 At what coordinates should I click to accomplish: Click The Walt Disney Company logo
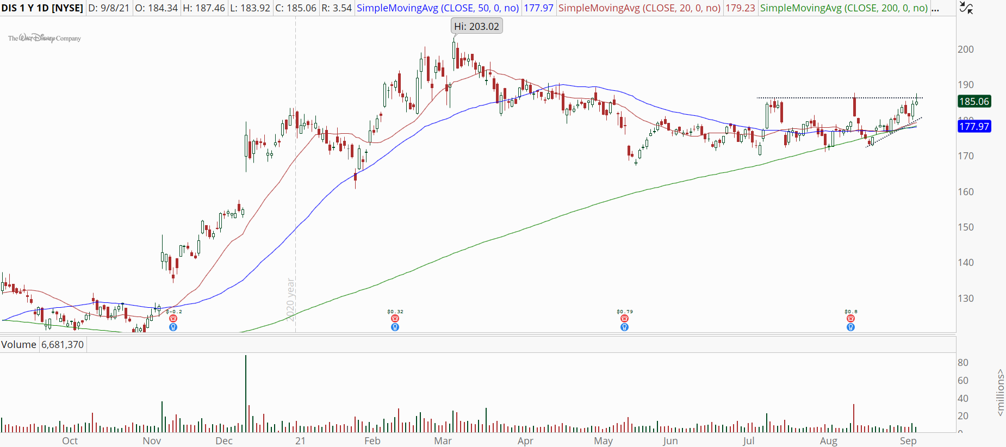click(x=45, y=38)
